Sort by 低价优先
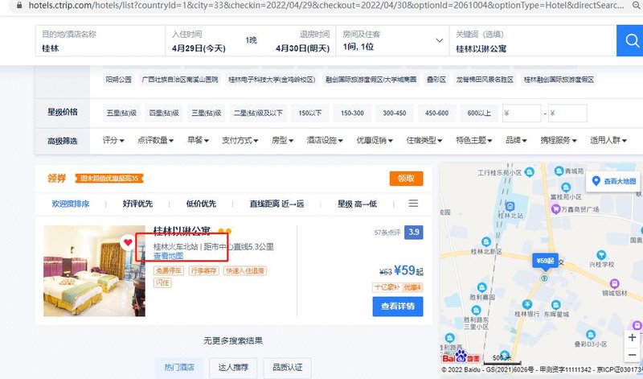Image resolution: width=643 pixels, height=379 pixels. 201,204
